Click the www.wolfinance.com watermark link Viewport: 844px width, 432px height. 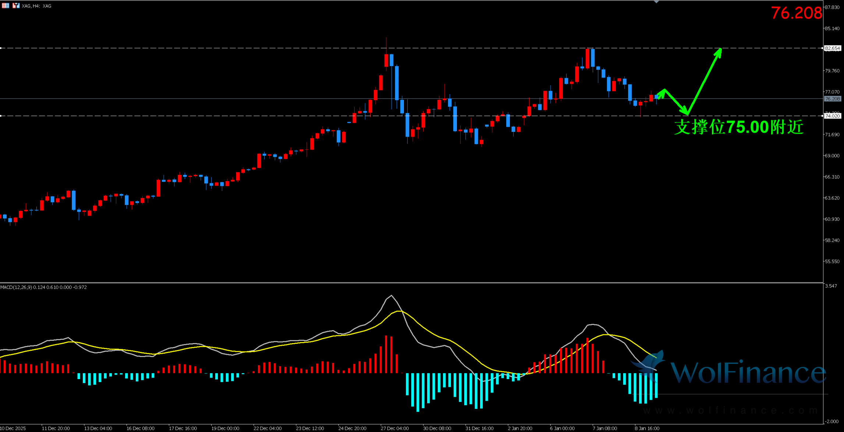point(730,410)
